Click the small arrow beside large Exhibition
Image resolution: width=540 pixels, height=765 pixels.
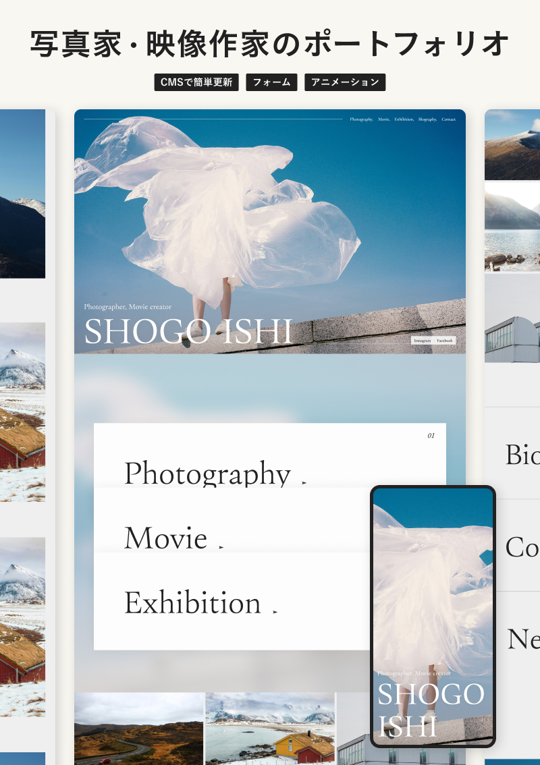[275, 612]
